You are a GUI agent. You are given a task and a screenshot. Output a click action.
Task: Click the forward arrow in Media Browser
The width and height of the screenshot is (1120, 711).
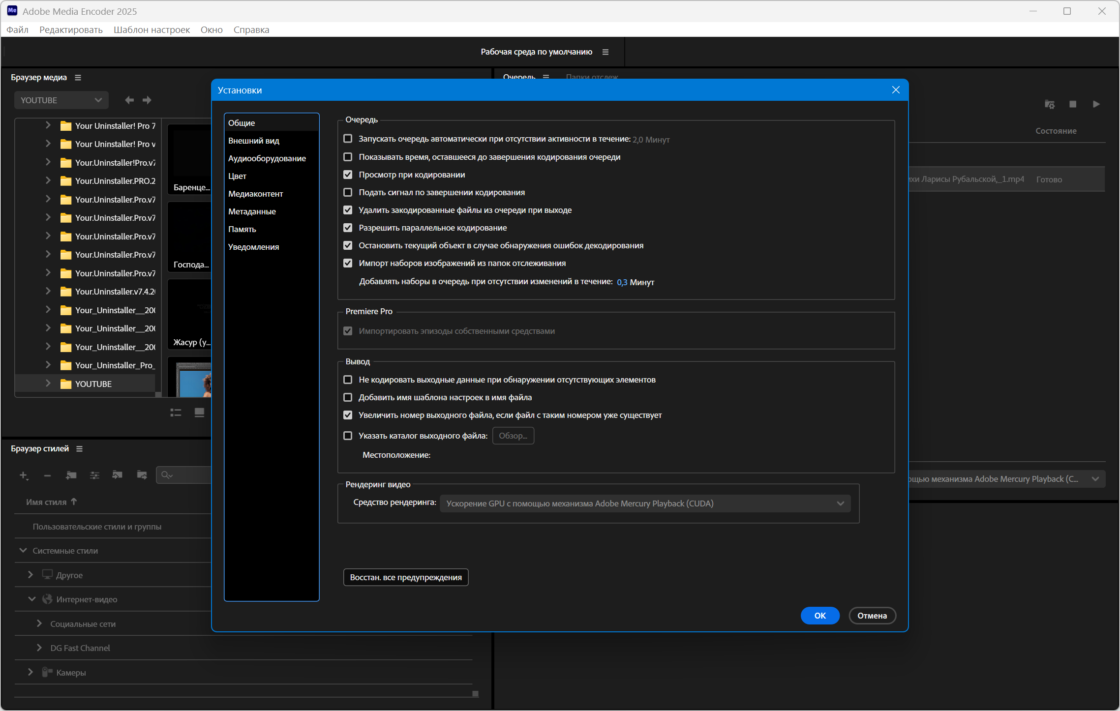(147, 100)
